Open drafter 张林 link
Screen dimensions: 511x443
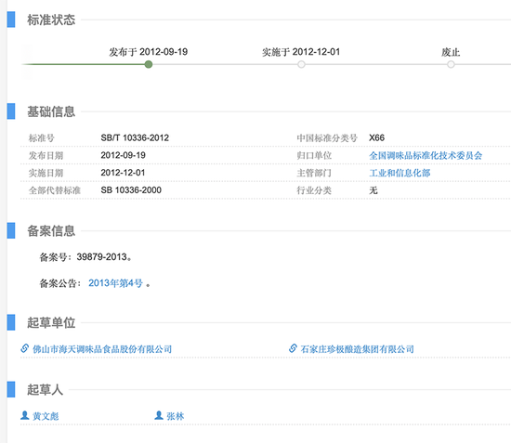[x=176, y=416]
